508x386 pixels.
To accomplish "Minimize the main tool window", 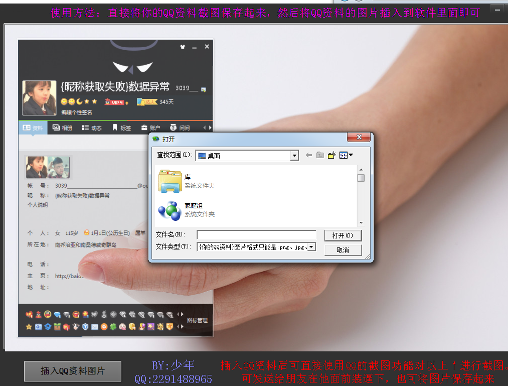I will coord(497,10).
